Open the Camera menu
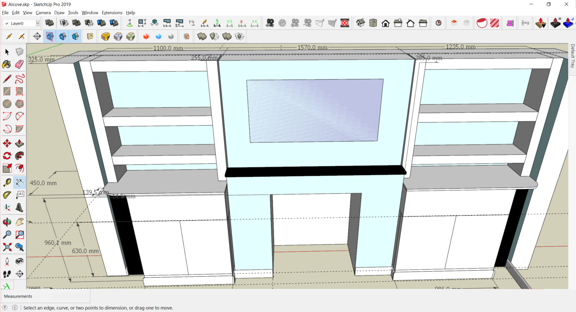 pos(43,13)
